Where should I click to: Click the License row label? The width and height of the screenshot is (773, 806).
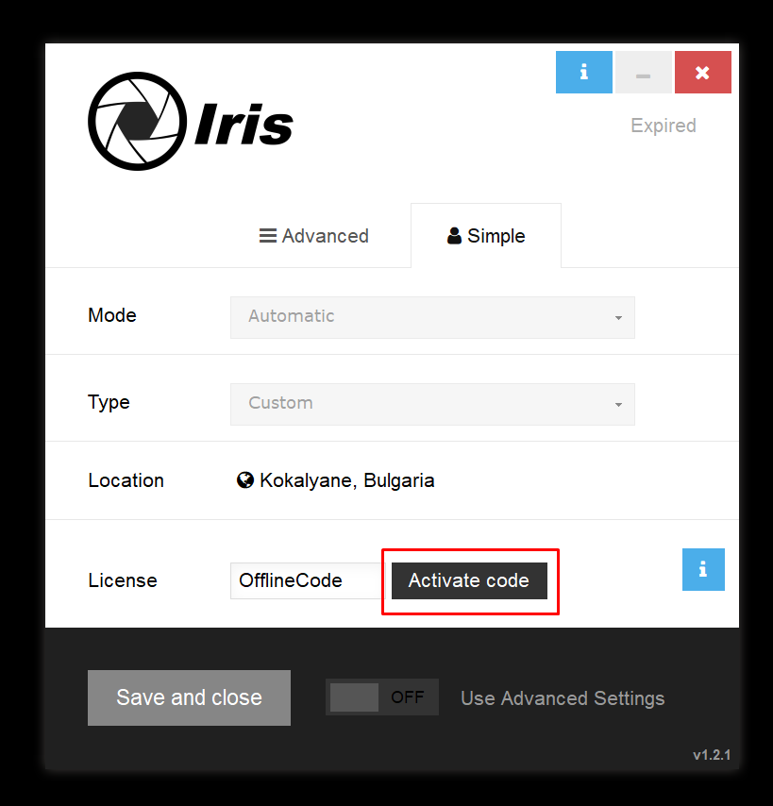click(123, 580)
